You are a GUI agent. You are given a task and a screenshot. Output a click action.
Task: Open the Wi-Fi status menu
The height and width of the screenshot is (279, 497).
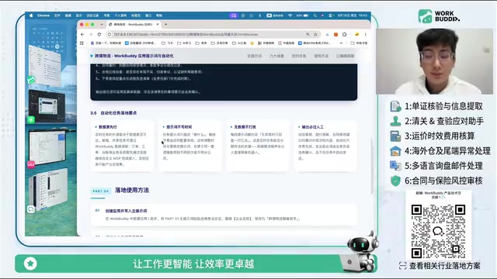click(x=290, y=15)
